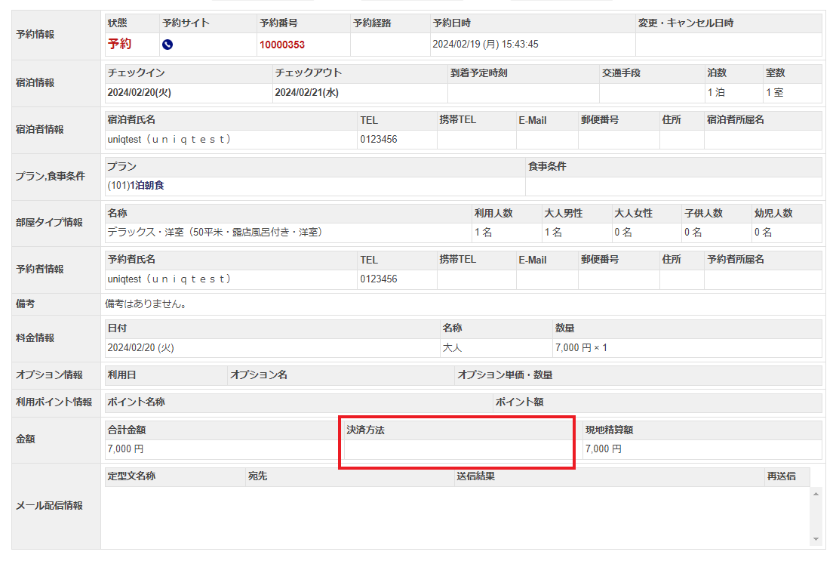Click the 予約者氏名 value uniqtest
836x561 pixels.
click(169, 279)
